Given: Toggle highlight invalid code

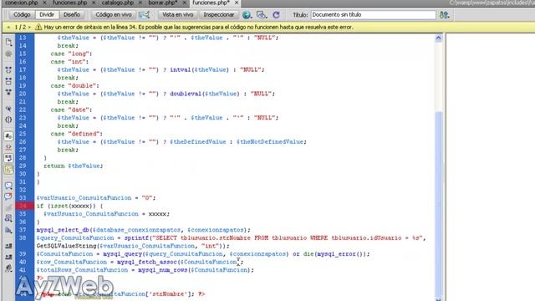Looking at the screenshot, I should [8, 147].
